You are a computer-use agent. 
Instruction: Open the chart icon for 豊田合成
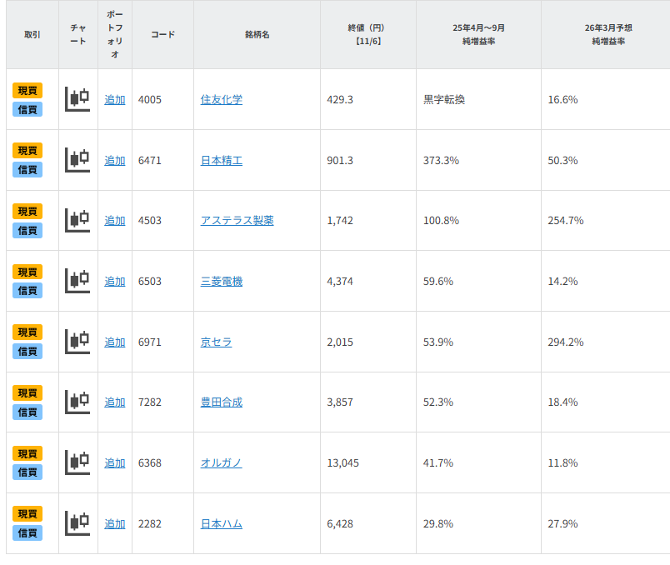coord(77,402)
